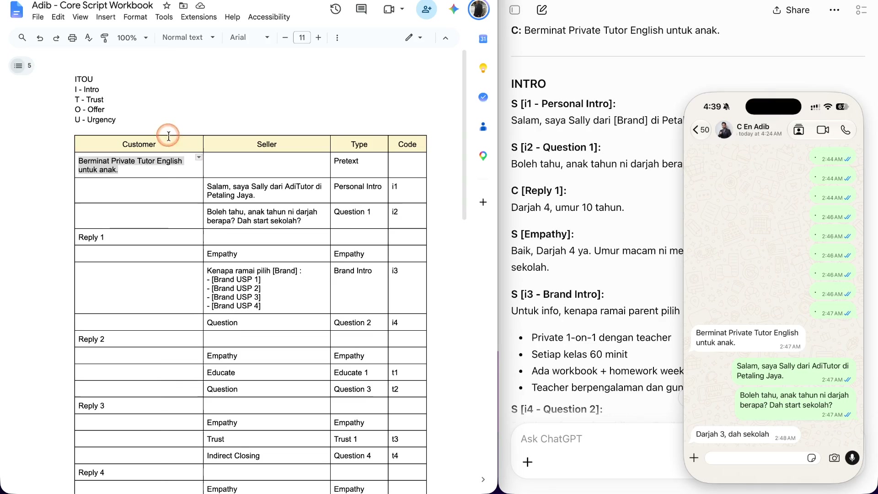Viewport: 878px width, 494px height.
Task: Open the comments panel icon
Action: click(x=361, y=9)
